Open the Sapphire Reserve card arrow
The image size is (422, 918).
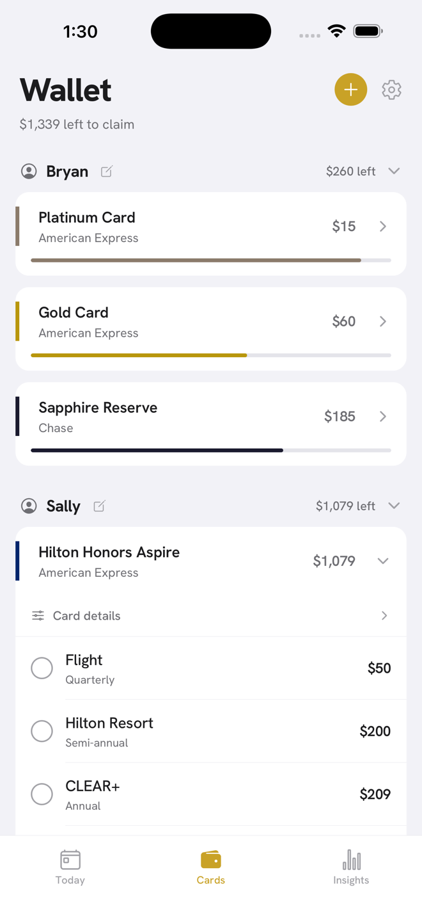pos(383,416)
